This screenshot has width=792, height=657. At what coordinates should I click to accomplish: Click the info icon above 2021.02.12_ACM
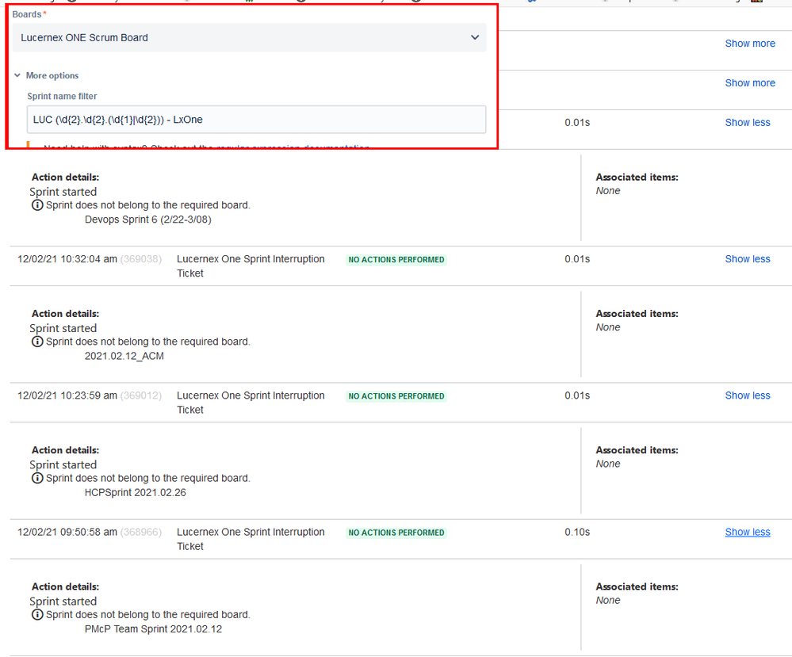(x=37, y=342)
